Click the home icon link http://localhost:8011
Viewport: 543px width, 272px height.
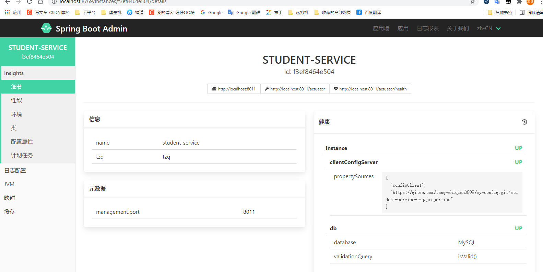point(234,89)
